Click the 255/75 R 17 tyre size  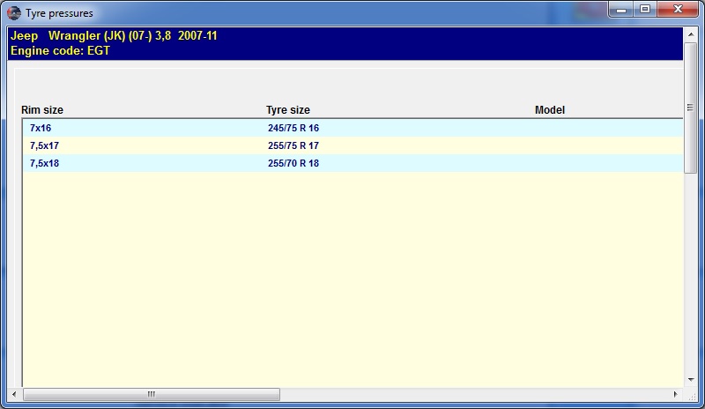point(293,145)
